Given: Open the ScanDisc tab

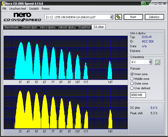Looking at the screenshot, I should (x=84, y=27).
